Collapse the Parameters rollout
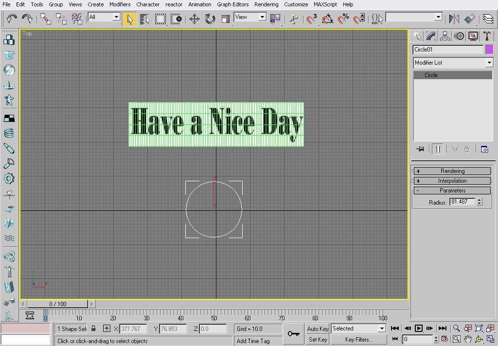This screenshot has width=498, height=346. click(452, 190)
